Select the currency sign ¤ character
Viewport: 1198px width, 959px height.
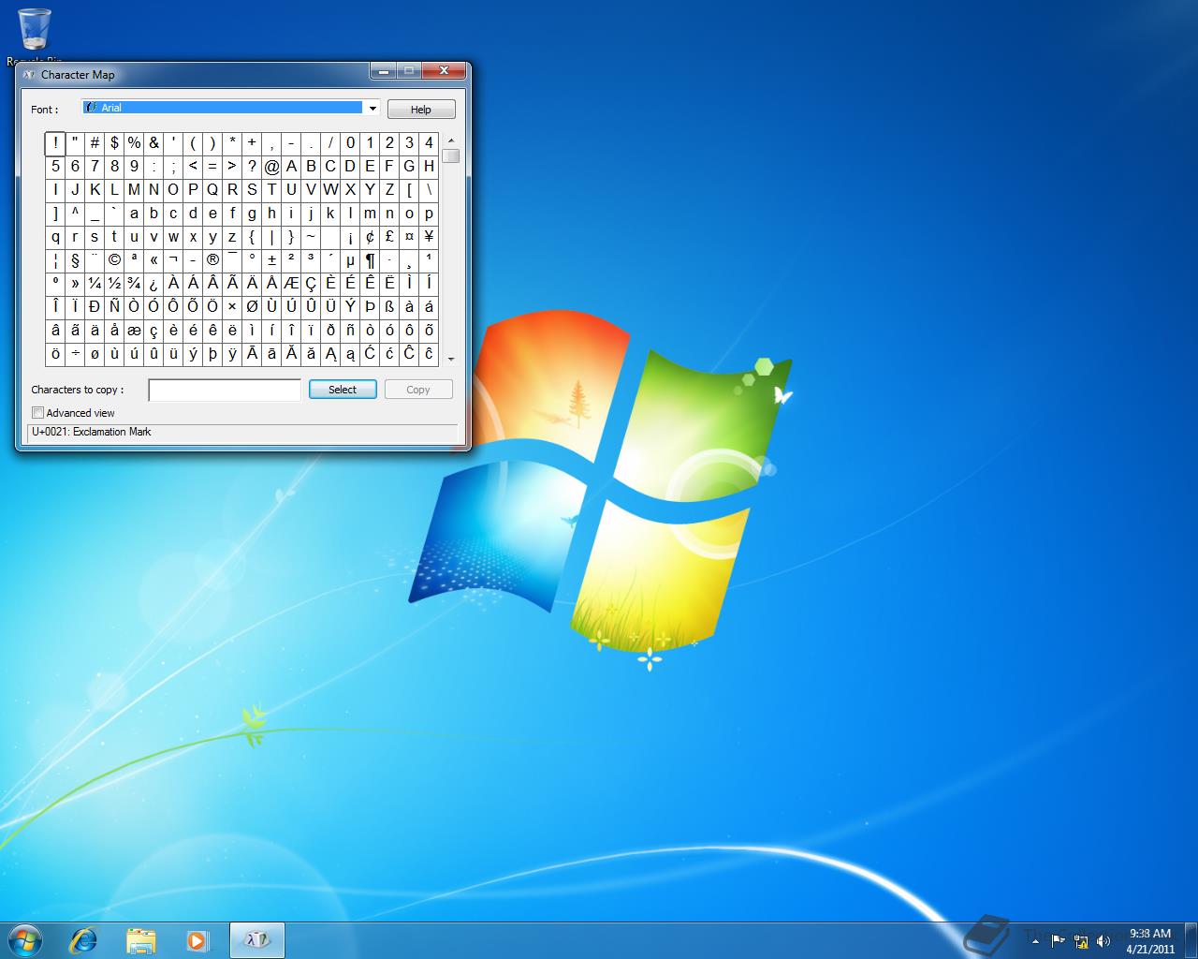(x=409, y=237)
